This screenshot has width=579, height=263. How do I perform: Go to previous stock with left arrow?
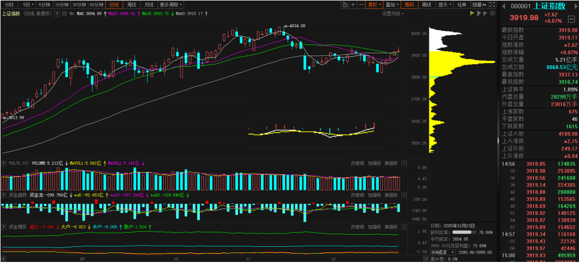[x=504, y=6]
